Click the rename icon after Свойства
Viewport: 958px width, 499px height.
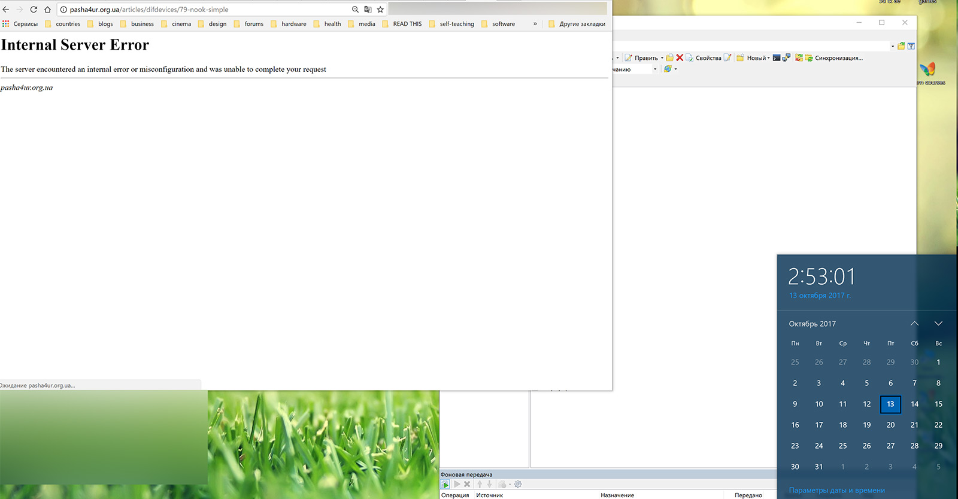[x=727, y=58]
